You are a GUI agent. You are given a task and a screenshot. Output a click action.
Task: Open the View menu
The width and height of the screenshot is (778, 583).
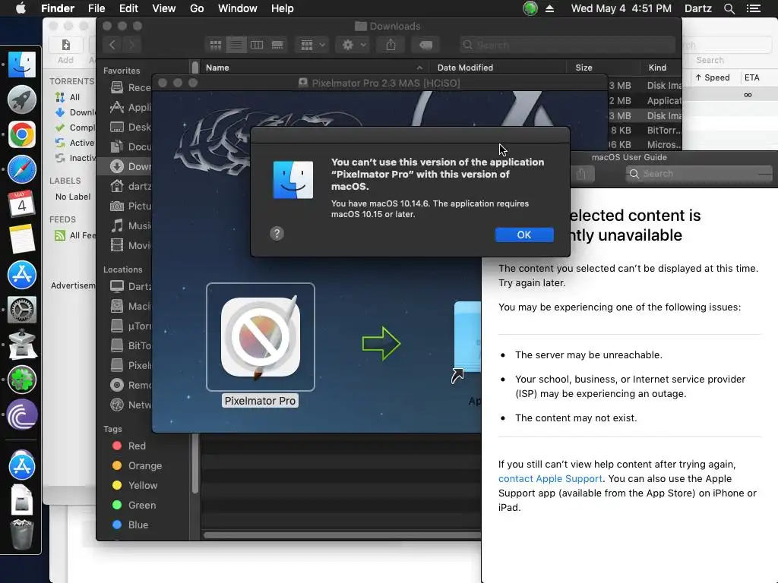coord(164,8)
